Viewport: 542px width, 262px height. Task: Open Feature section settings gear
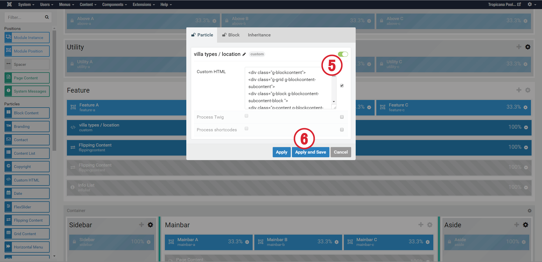click(x=528, y=90)
